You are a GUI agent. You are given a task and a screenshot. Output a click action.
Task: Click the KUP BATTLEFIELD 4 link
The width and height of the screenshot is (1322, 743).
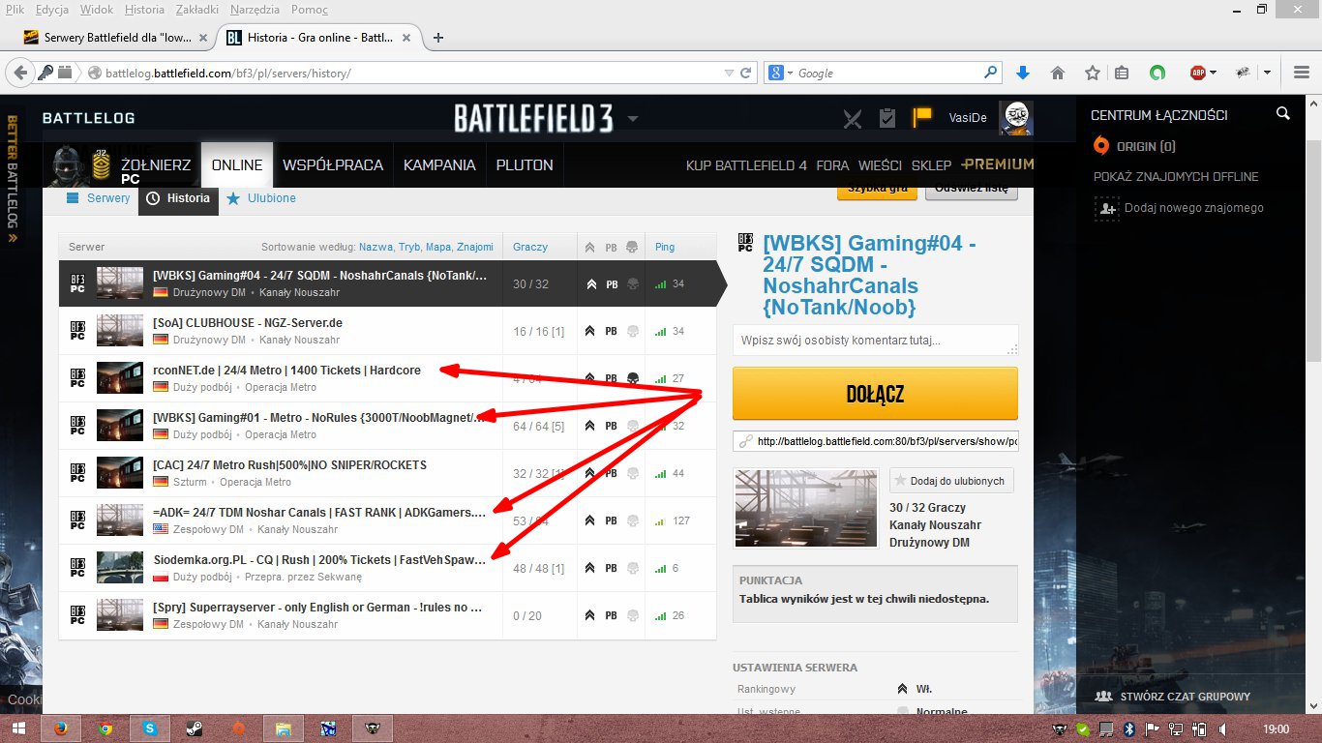pos(746,165)
